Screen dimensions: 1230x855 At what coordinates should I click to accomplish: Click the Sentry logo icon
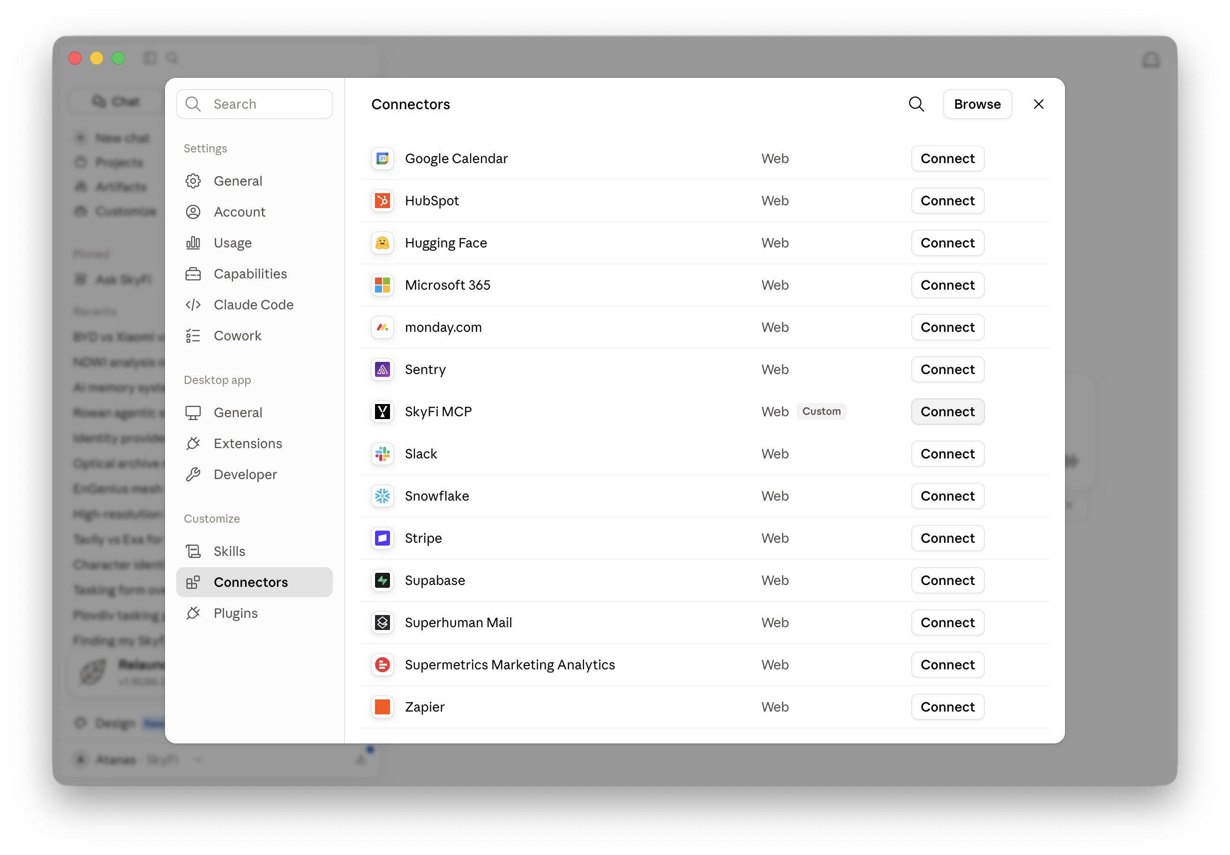382,370
